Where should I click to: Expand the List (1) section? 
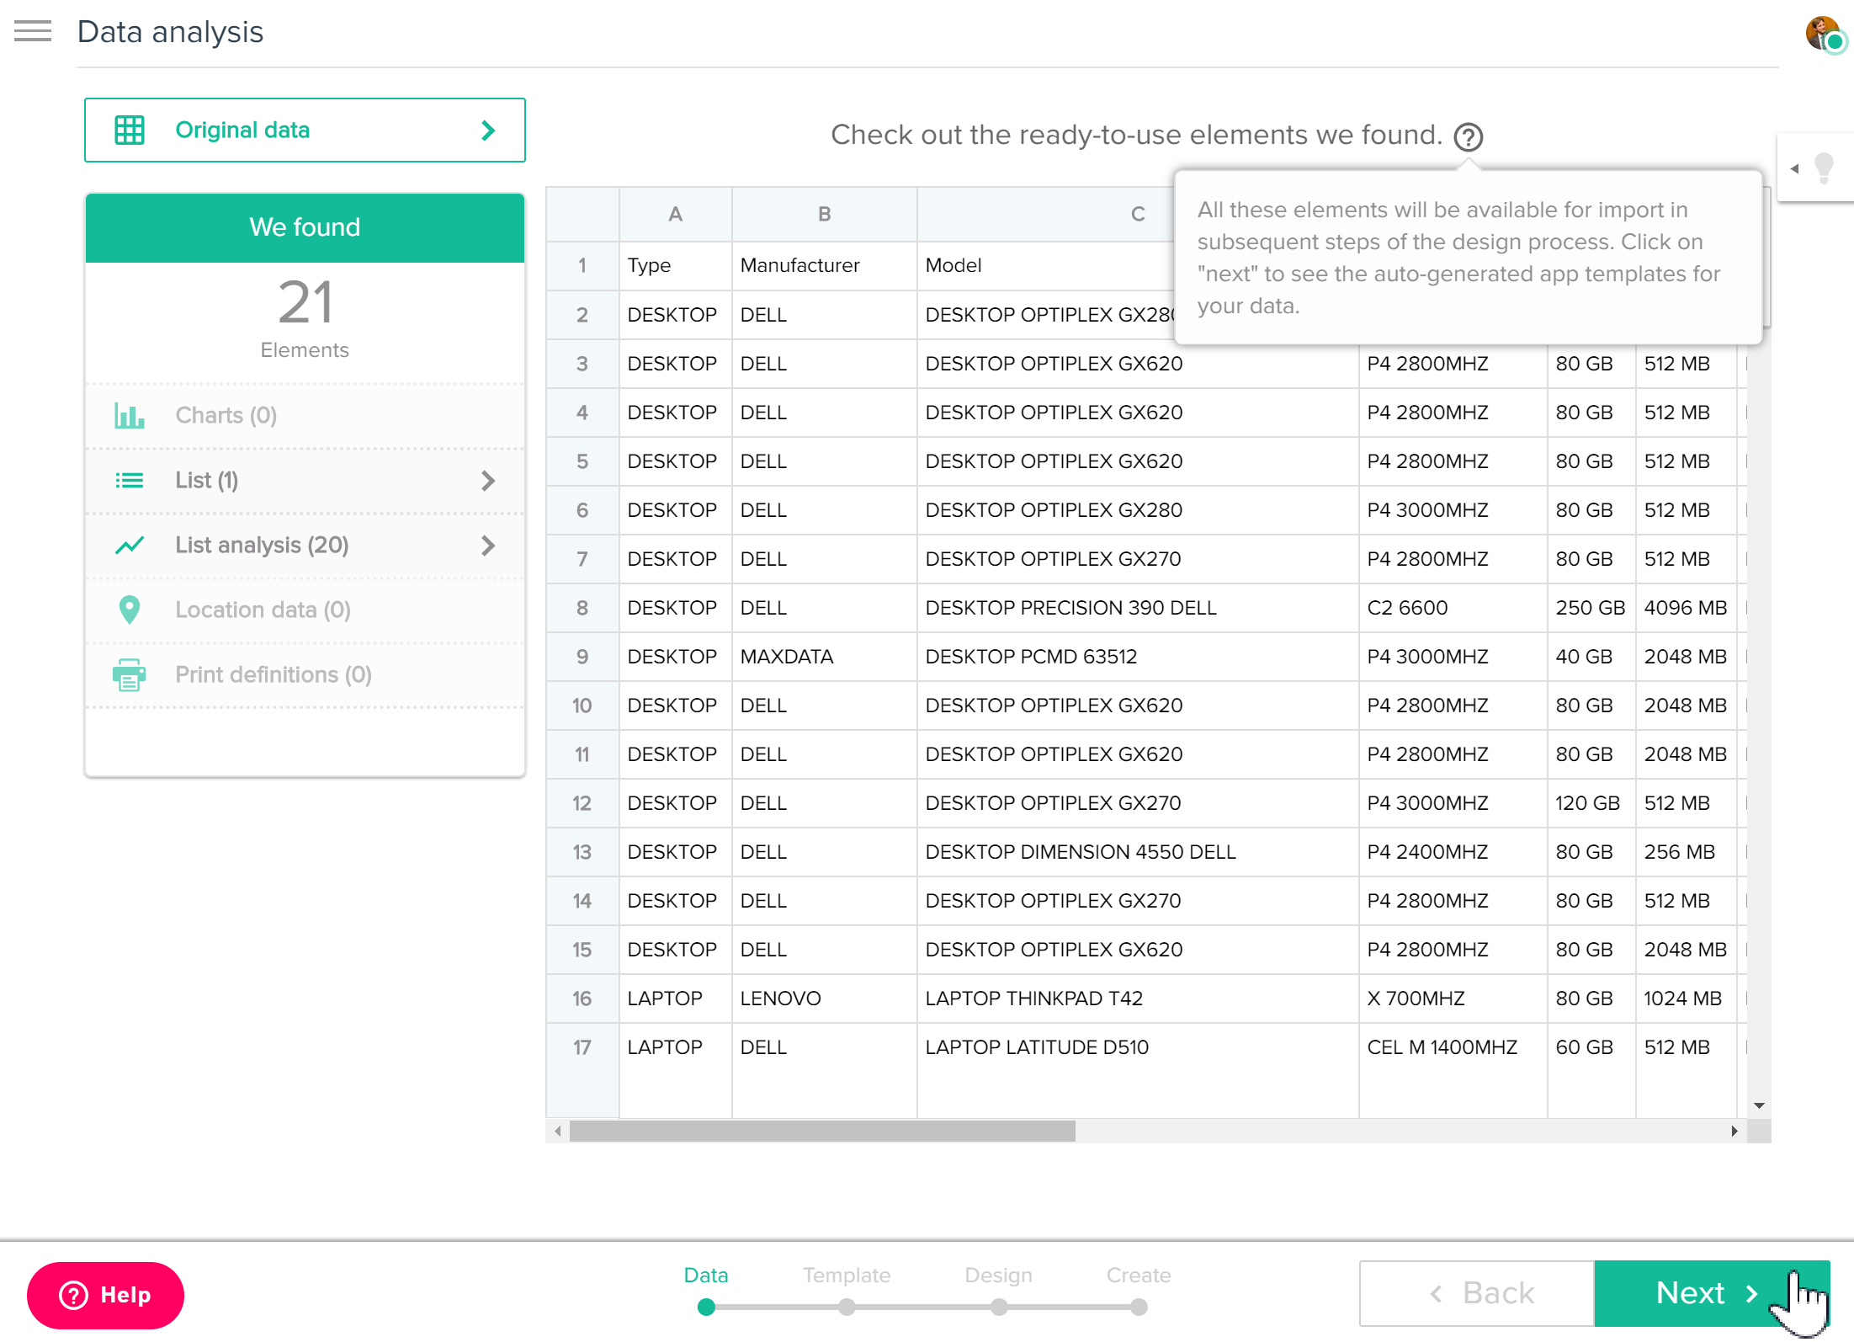pyautogui.click(x=488, y=480)
